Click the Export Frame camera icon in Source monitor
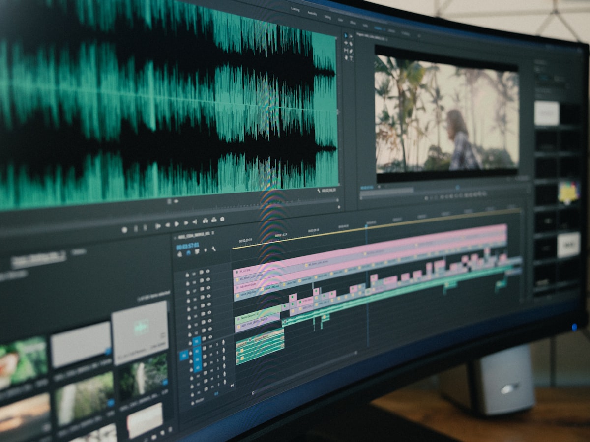590x442 pixels. coord(222,219)
